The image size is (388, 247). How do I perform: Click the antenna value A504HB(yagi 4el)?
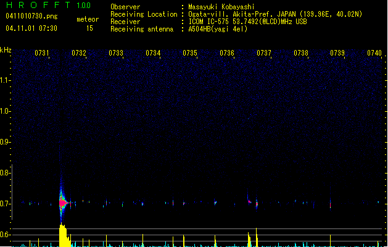218,29
